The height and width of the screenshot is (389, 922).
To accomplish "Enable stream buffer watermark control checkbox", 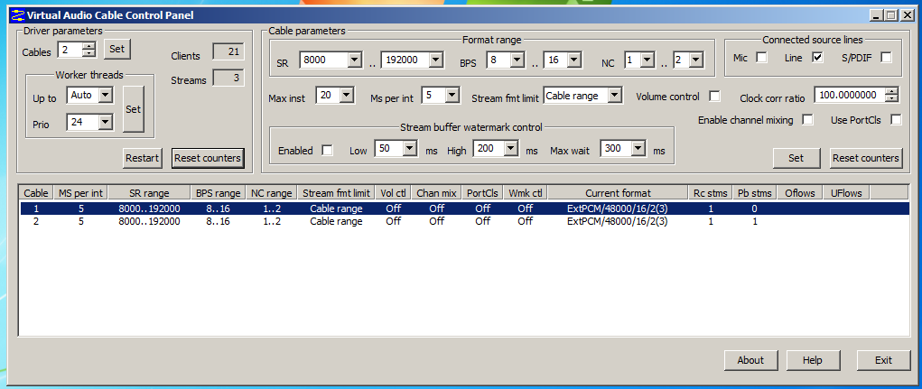I will 327,151.
